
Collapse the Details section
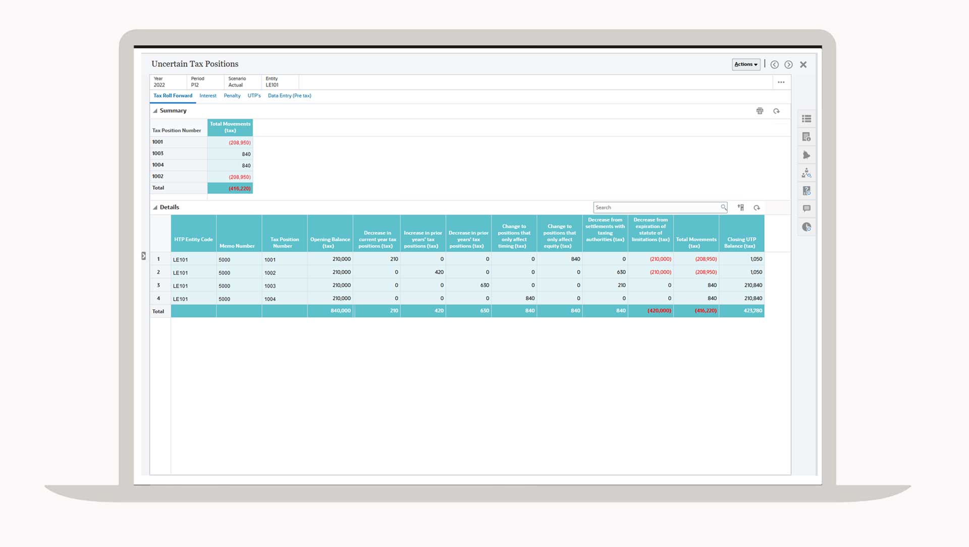click(155, 207)
